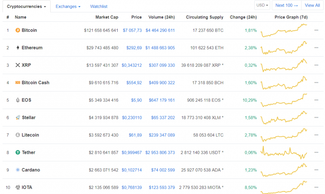Viewport: 325px width, 194px height.
Task: Click Bitcoin's 24h volume $4 464 290 611
Action: tap(160, 30)
